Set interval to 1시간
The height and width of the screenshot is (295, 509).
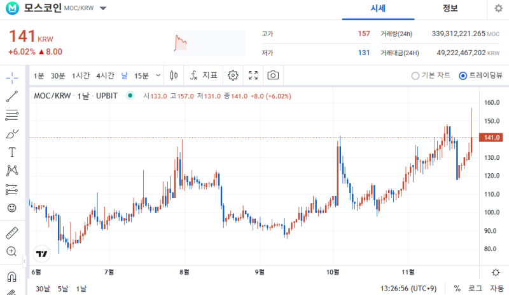[x=81, y=75]
